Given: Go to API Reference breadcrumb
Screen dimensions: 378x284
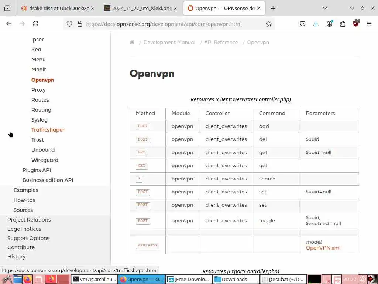Looking at the screenshot, I should point(221,42).
